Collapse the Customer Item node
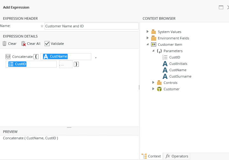Image resolution: width=229 pixels, height=160 pixels. [148, 45]
